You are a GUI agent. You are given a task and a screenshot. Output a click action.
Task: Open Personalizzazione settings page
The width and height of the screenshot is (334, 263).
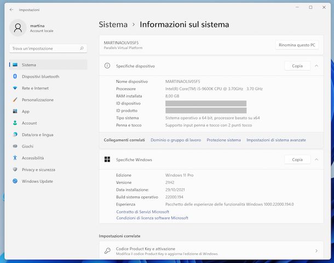click(48, 100)
